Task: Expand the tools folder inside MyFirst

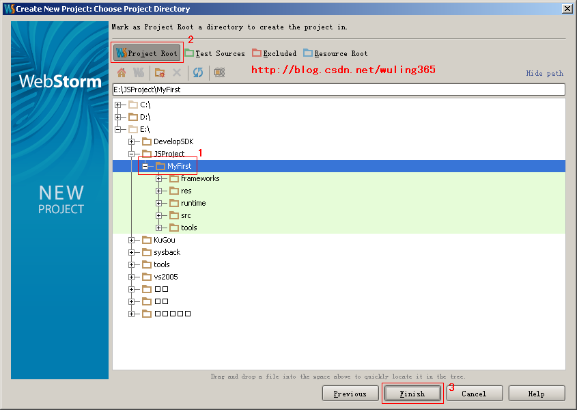Action: pos(158,228)
